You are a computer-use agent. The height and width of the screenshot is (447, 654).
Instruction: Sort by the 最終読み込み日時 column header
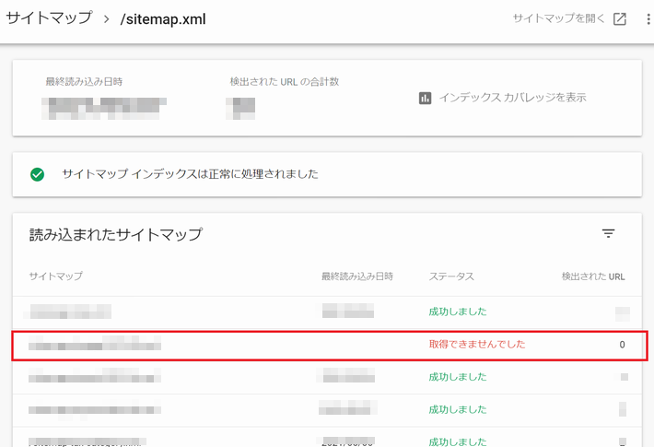357,276
